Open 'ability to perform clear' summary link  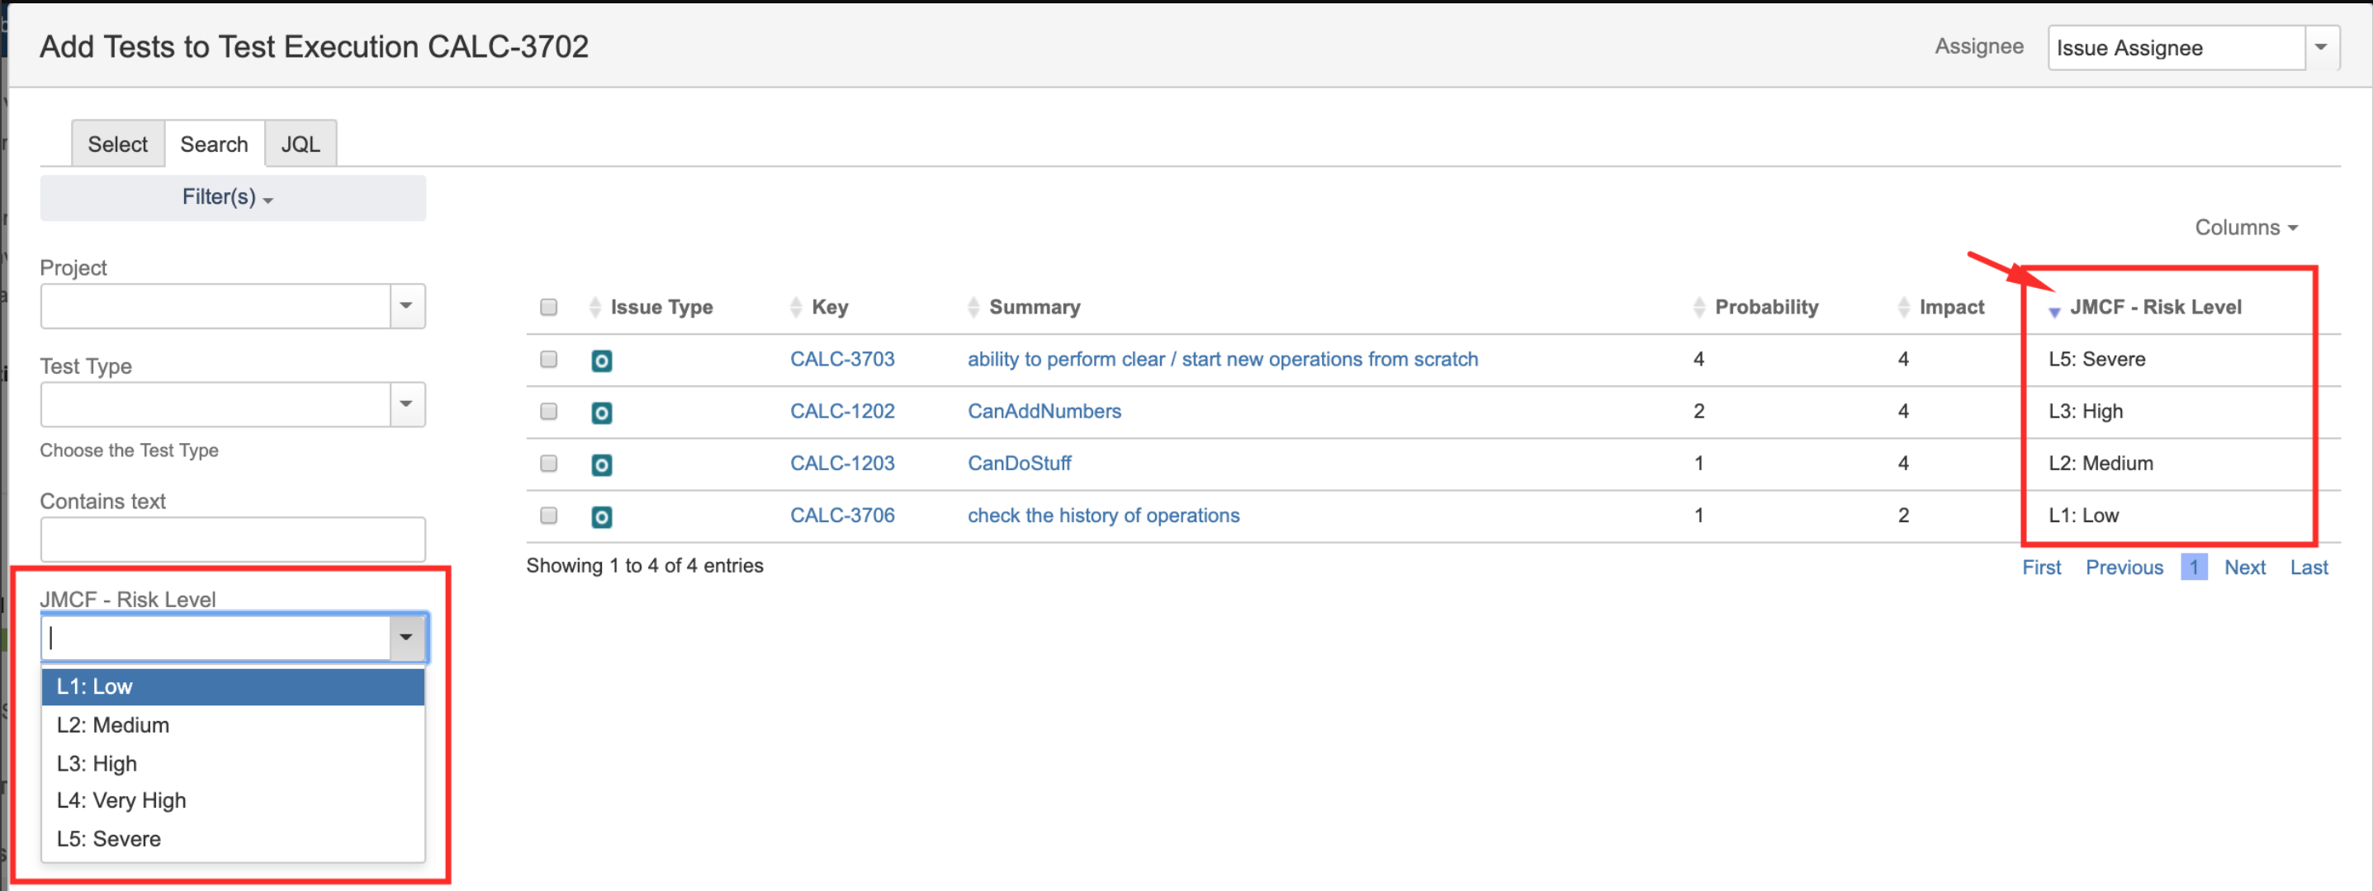tap(1223, 359)
